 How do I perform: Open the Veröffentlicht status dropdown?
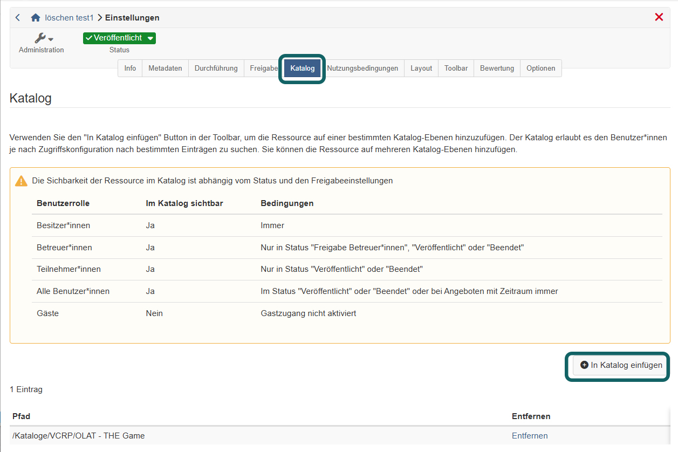click(x=119, y=38)
